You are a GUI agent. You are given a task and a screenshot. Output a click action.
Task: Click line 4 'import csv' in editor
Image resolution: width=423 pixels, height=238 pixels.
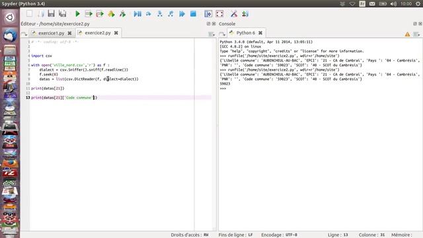click(x=42, y=56)
